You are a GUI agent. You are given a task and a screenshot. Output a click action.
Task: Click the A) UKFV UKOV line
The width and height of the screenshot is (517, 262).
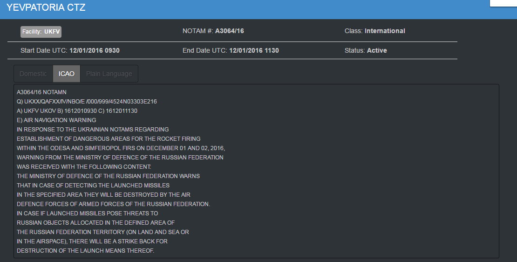coord(77,111)
